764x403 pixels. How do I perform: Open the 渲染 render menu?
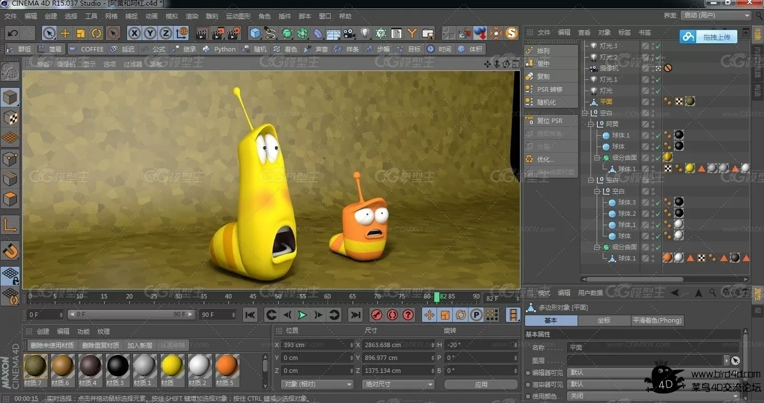click(x=192, y=16)
